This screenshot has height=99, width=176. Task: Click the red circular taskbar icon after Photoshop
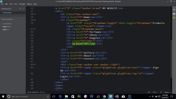point(98,97)
